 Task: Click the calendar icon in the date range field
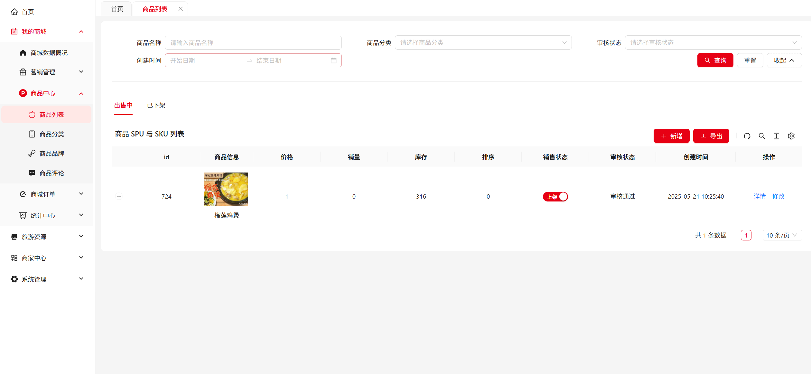click(333, 61)
